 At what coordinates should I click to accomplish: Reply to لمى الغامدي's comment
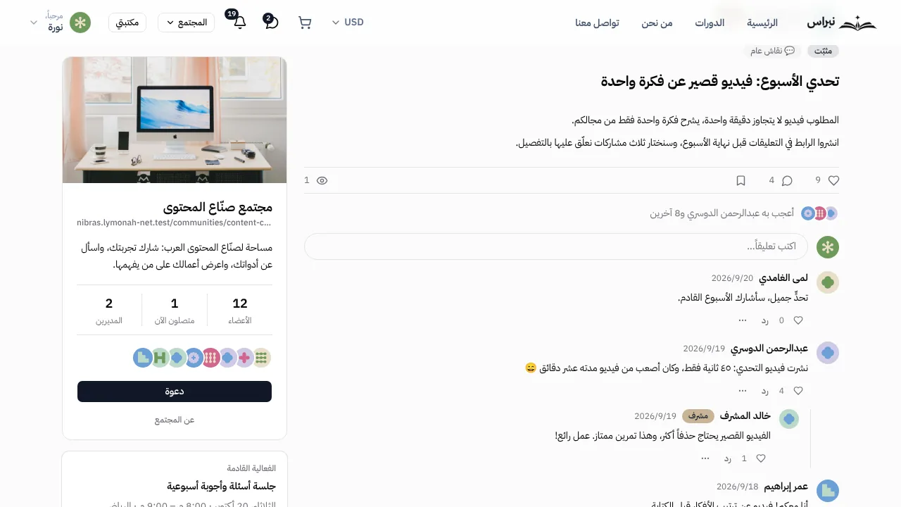pyautogui.click(x=764, y=320)
